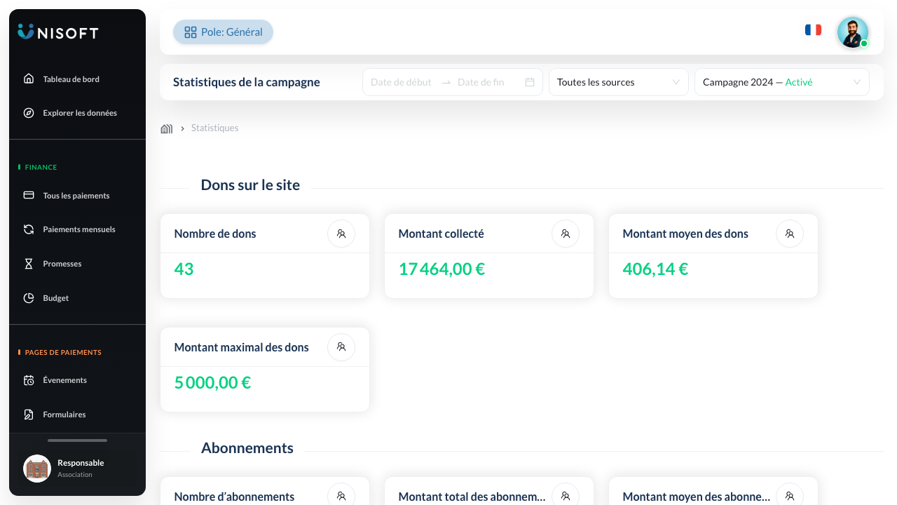Click the Abonnements section heading

[247, 448]
